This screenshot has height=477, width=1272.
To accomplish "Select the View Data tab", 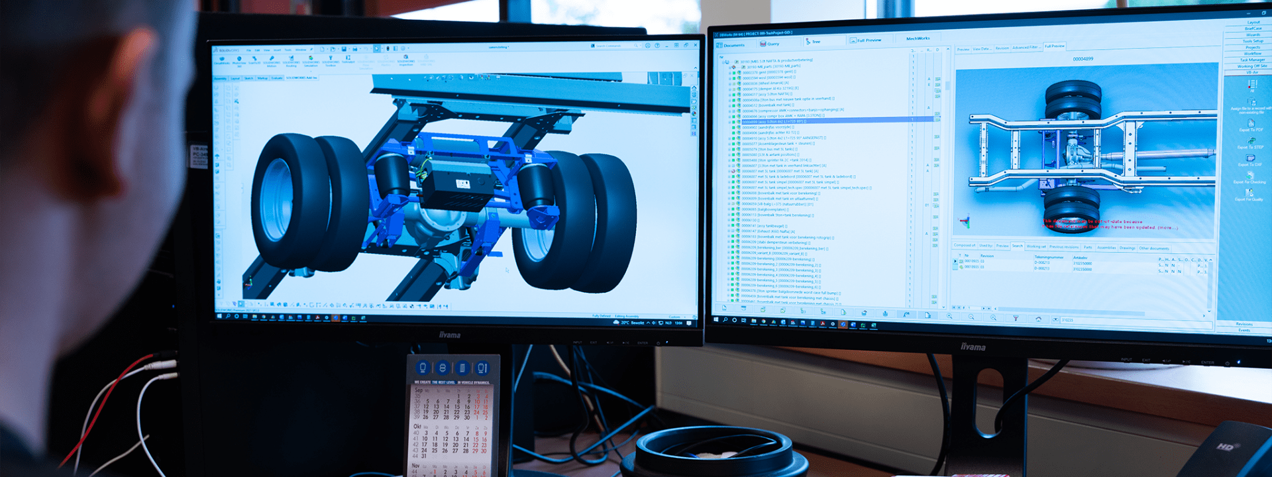I will (981, 48).
